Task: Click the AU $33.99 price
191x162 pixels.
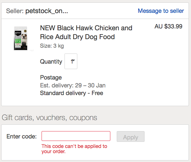Action: coord(168,27)
